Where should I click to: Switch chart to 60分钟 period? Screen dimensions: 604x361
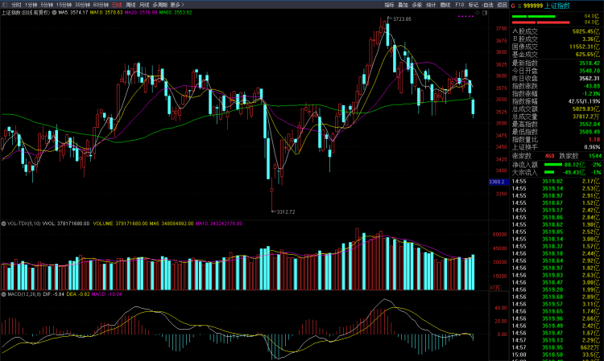pos(101,5)
